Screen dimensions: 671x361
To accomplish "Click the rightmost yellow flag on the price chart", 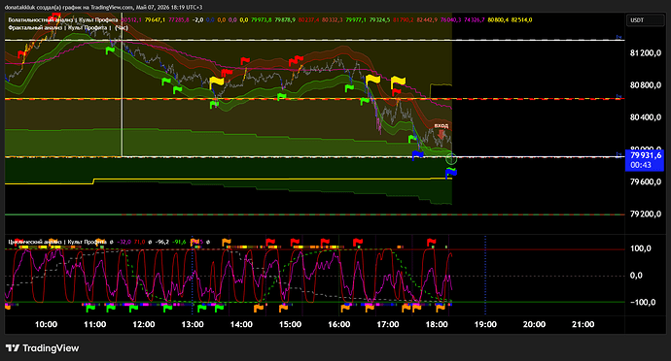I will 398,82.
